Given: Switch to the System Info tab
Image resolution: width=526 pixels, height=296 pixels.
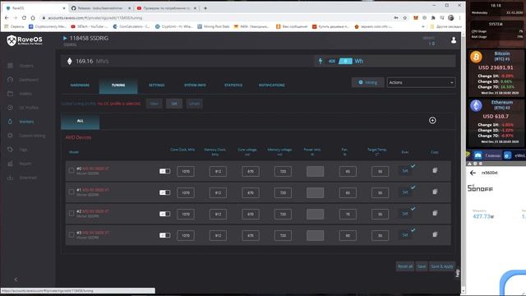Looking at the screenshot, I should coord(195,86).
